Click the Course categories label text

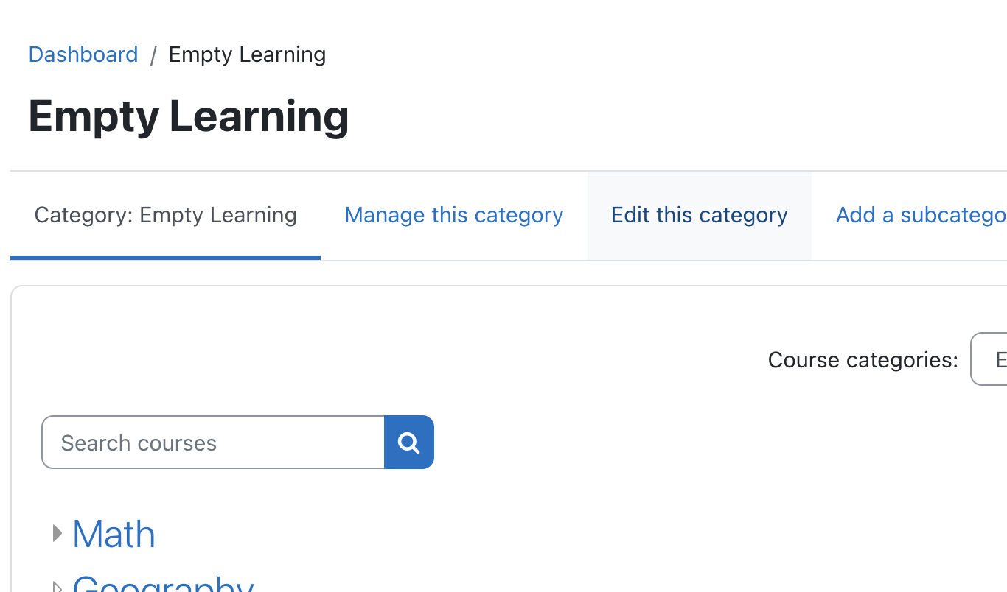click(863, 359)
